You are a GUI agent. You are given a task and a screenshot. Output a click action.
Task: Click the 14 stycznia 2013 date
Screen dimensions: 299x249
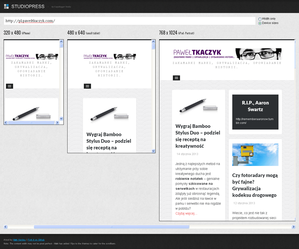pos(187,154)
